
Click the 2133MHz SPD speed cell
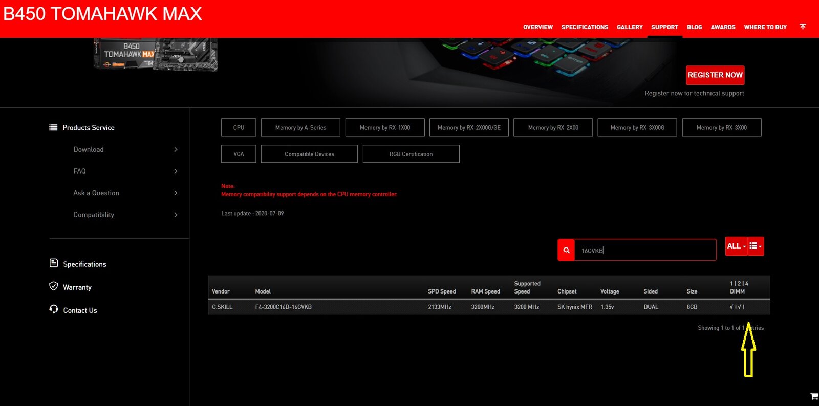(x=440, y=307)
